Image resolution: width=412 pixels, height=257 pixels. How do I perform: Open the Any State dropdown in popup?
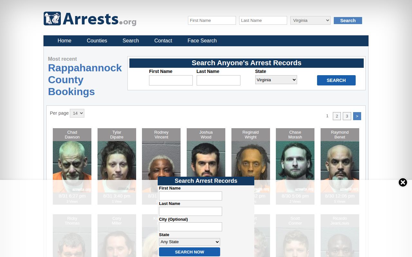coord(190,242)
